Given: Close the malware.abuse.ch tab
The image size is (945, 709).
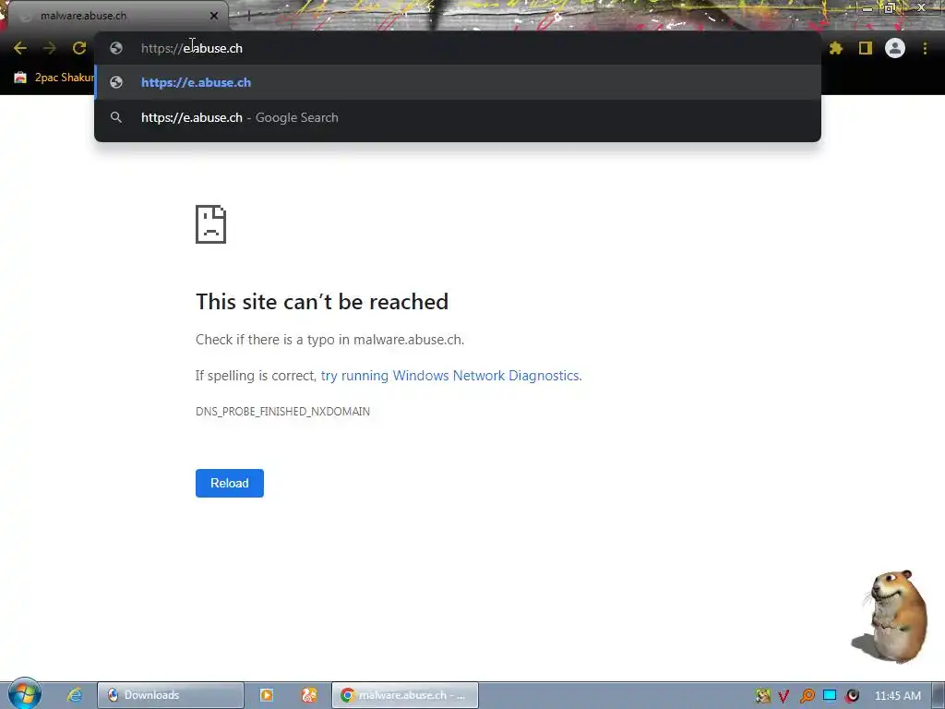Looking at the screenshot, I should pos(214,16).
